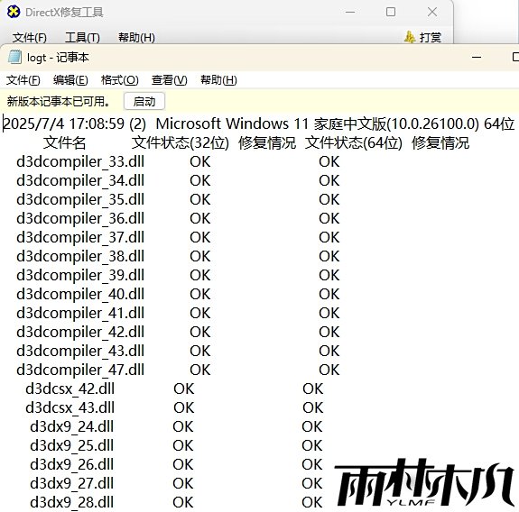Click d3dx9_28.dll in the log
This screenshot has height=512, width=519.
72,502
